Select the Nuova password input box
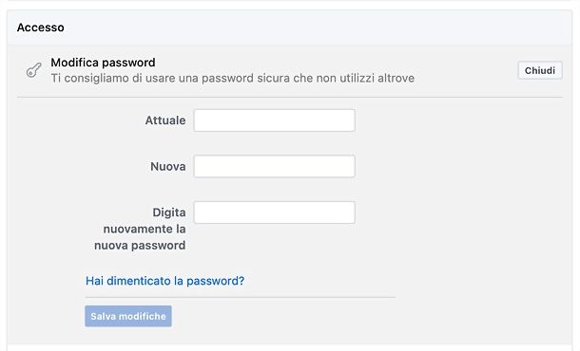This screenshot has width=580, height=351. pos(275,166)
